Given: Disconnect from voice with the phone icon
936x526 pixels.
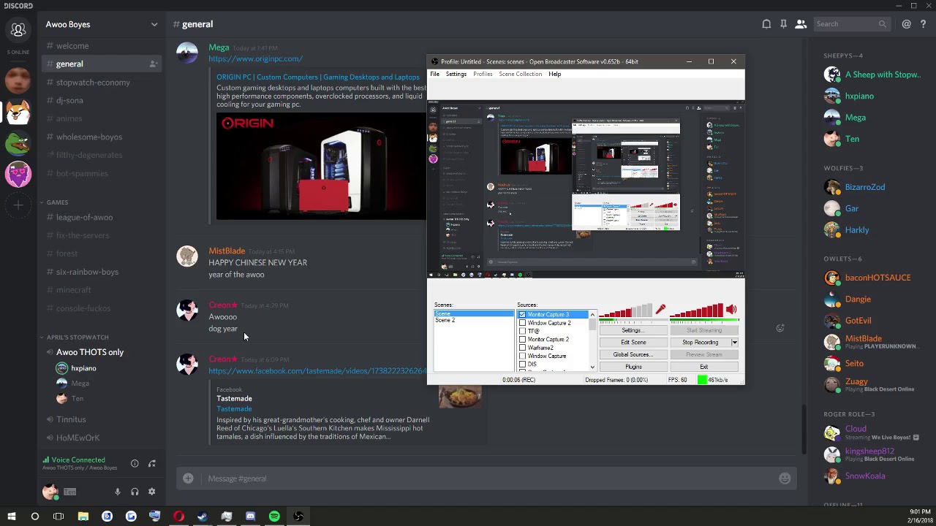Looking at the screenshot, I should coord(152,463).
